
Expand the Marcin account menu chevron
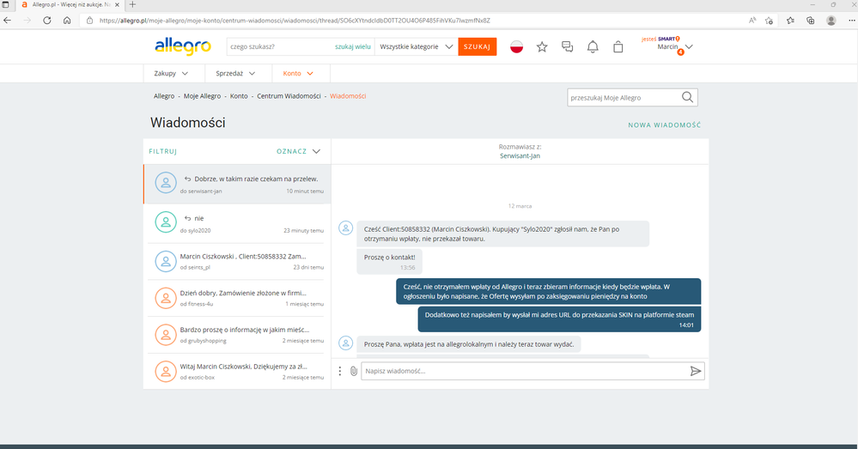click(x=689, y=47)
